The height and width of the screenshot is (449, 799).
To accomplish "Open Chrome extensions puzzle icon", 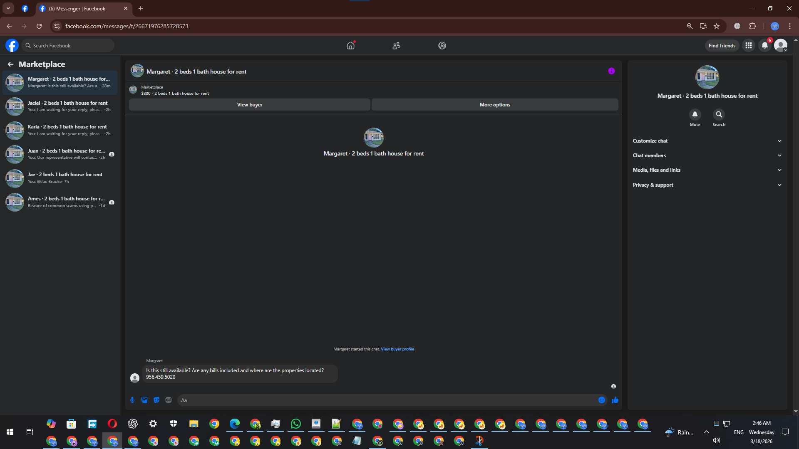I will coord(752,26).
